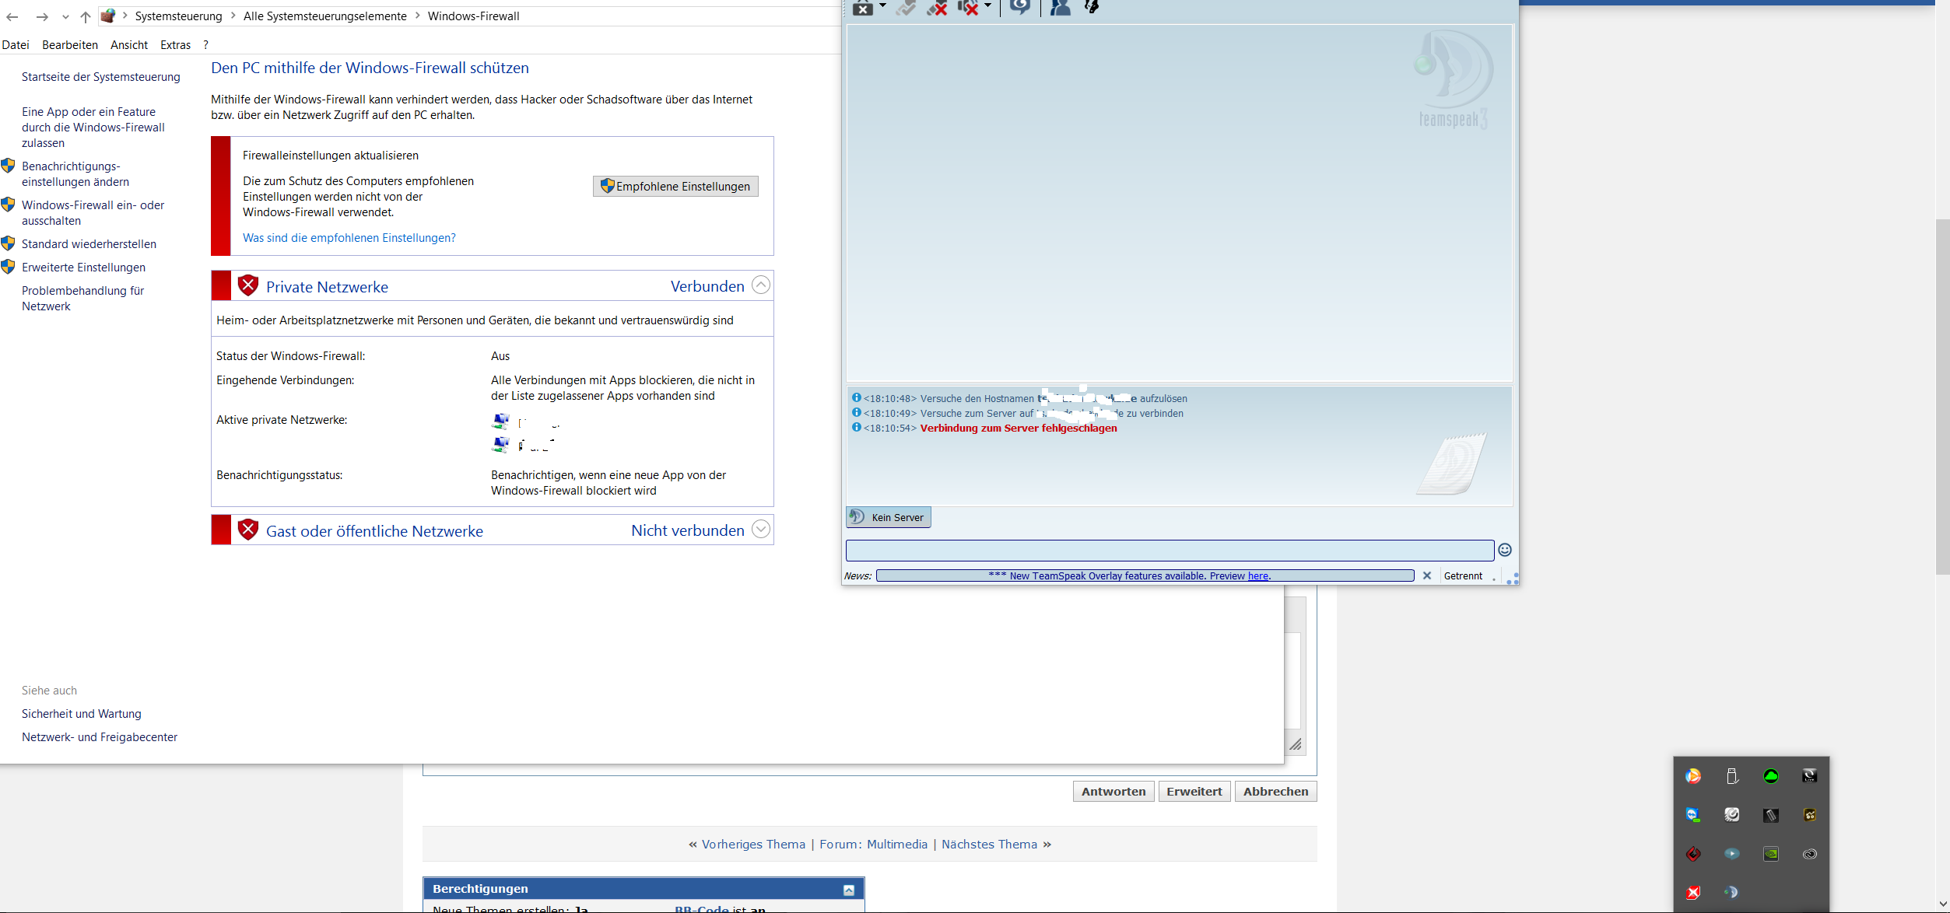Viewport: 1950px width, 913px height.
Task: Click the NVIDIA tray icon
Action: point(1771,853)
